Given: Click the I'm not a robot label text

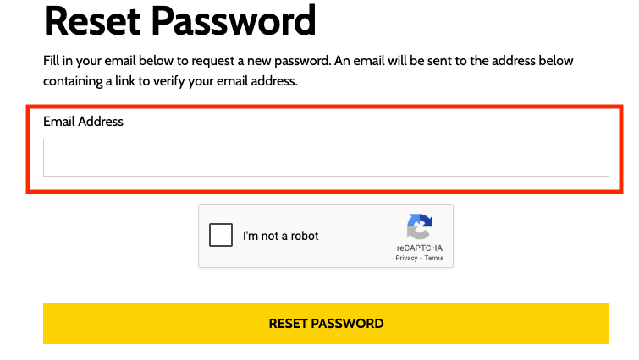Looking at the screenshot, I should [x=280, y=236].
